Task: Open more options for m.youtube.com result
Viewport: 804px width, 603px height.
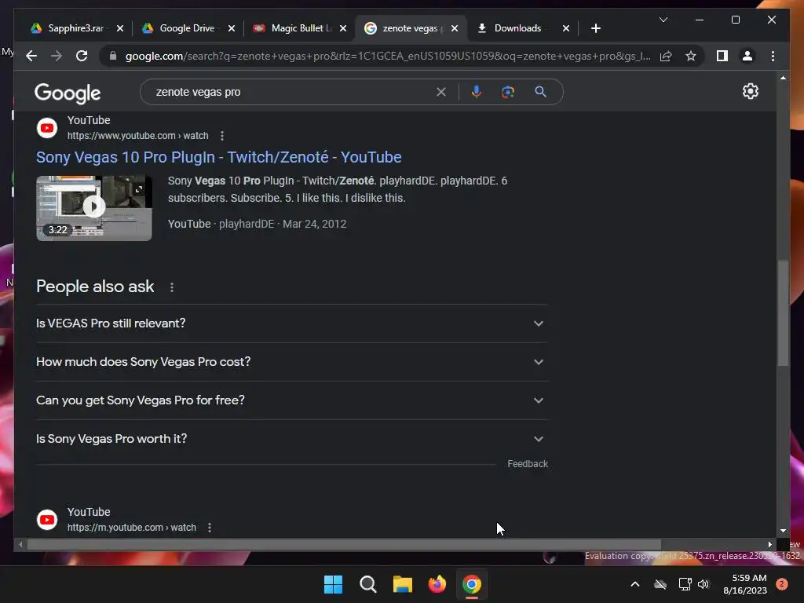Action: (x=210, y=528)
